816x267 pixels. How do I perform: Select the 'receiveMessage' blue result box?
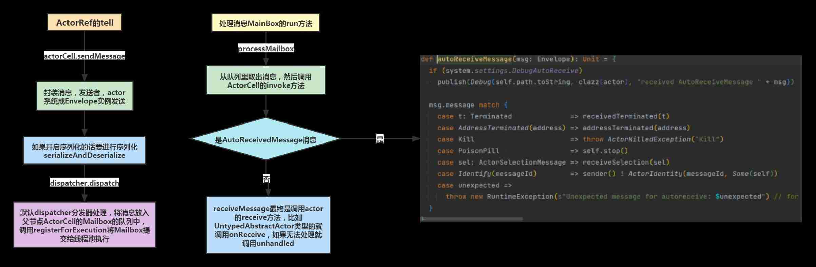(268, 225)
